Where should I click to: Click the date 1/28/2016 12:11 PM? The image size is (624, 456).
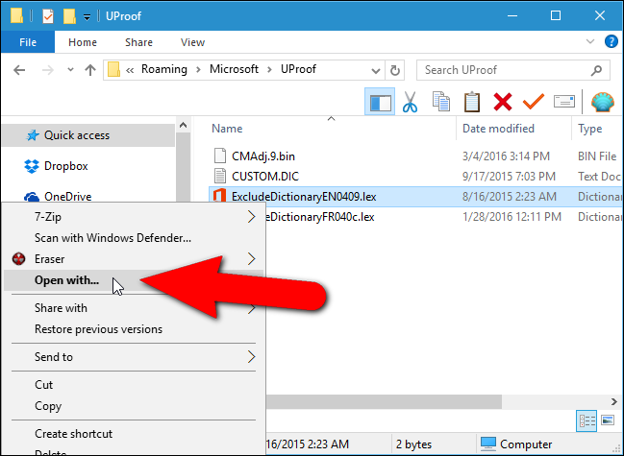512,217
